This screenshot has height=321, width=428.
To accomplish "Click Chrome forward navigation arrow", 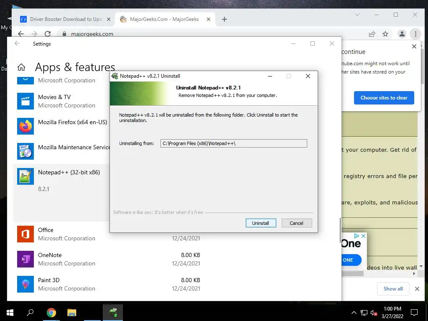I will pos(34,34).
